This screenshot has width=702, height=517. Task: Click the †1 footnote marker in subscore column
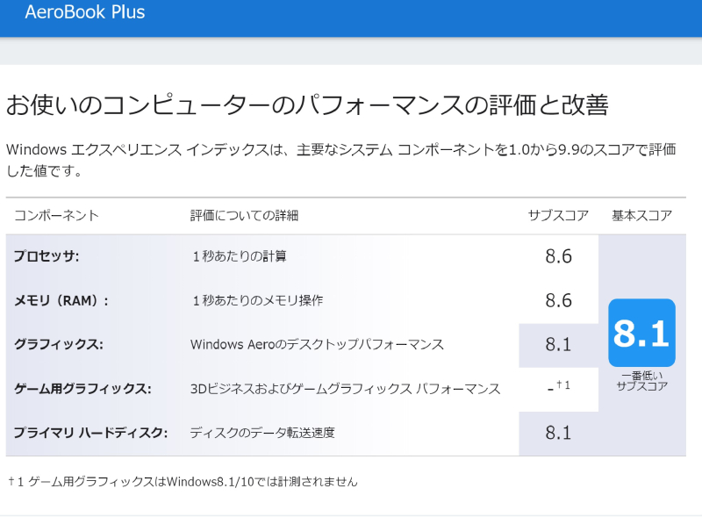tap(563, 384)
